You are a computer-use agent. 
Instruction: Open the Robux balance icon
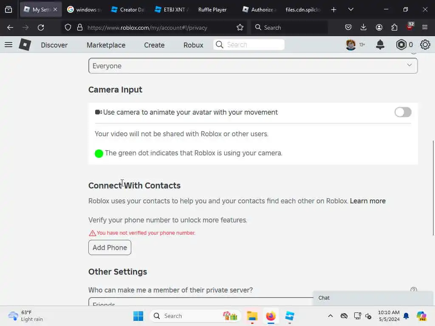point(401,45)
